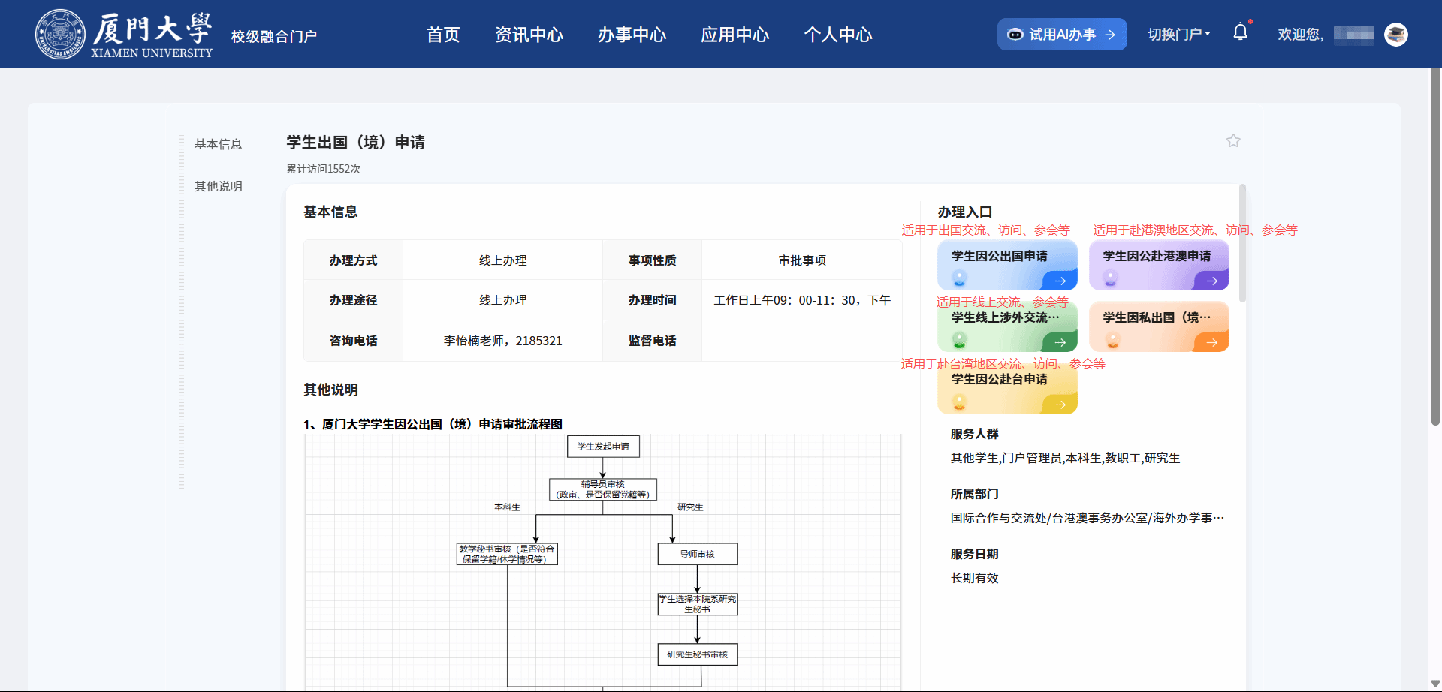1442x692 pixels.
Task: Open the 首页 menu item
Action: (443, 35)
